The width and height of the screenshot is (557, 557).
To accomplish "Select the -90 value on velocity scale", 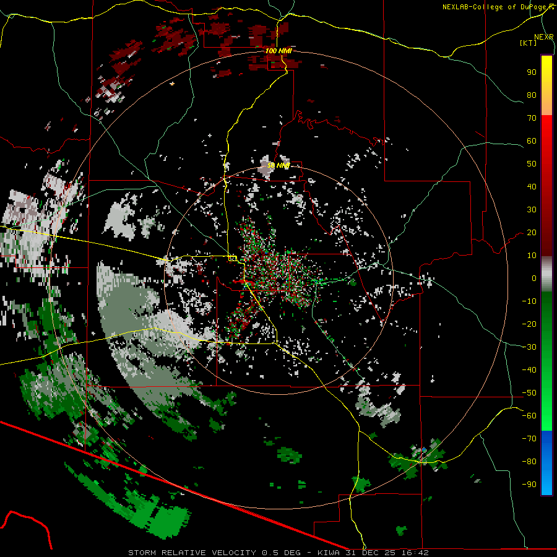I will [529, 485].
